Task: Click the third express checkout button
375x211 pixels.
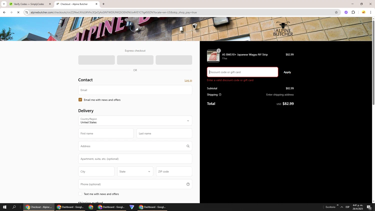Action: coord(174,60)
